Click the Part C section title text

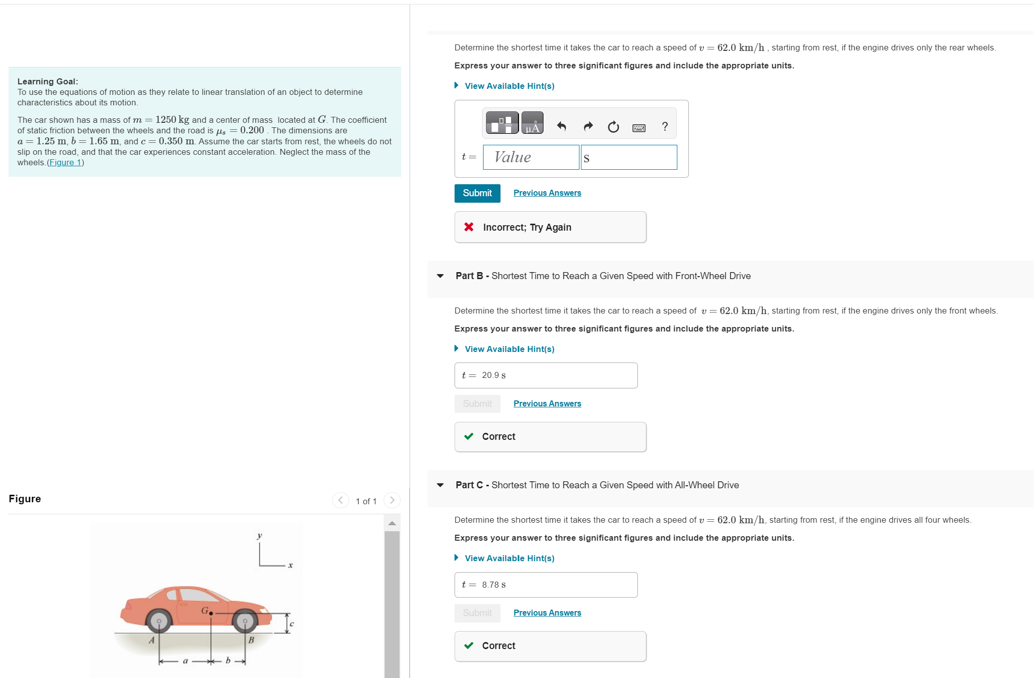click(597, 485)
